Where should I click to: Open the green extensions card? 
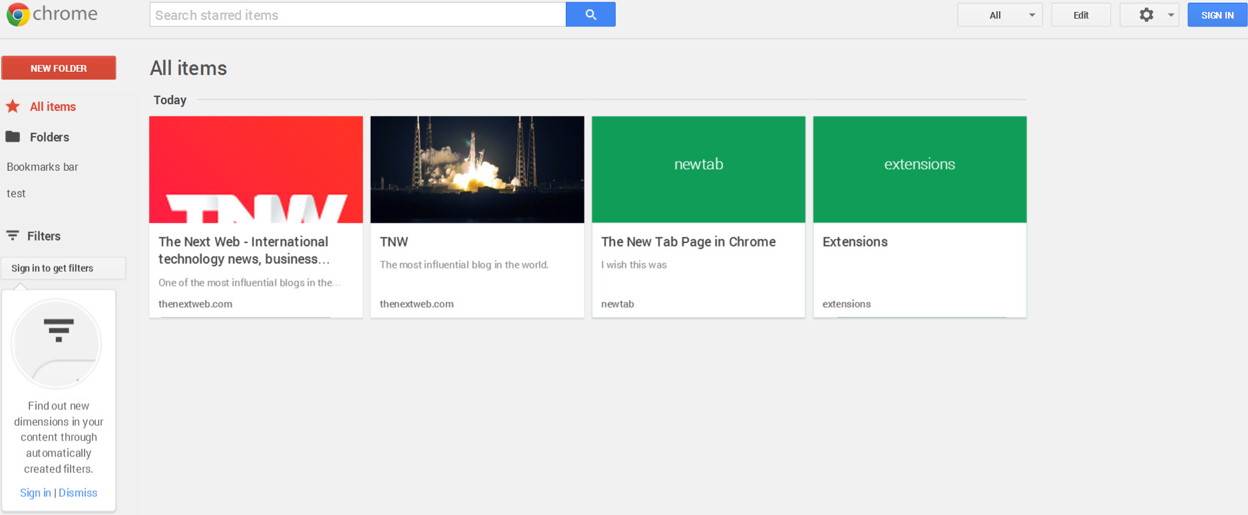click(919, 169)
